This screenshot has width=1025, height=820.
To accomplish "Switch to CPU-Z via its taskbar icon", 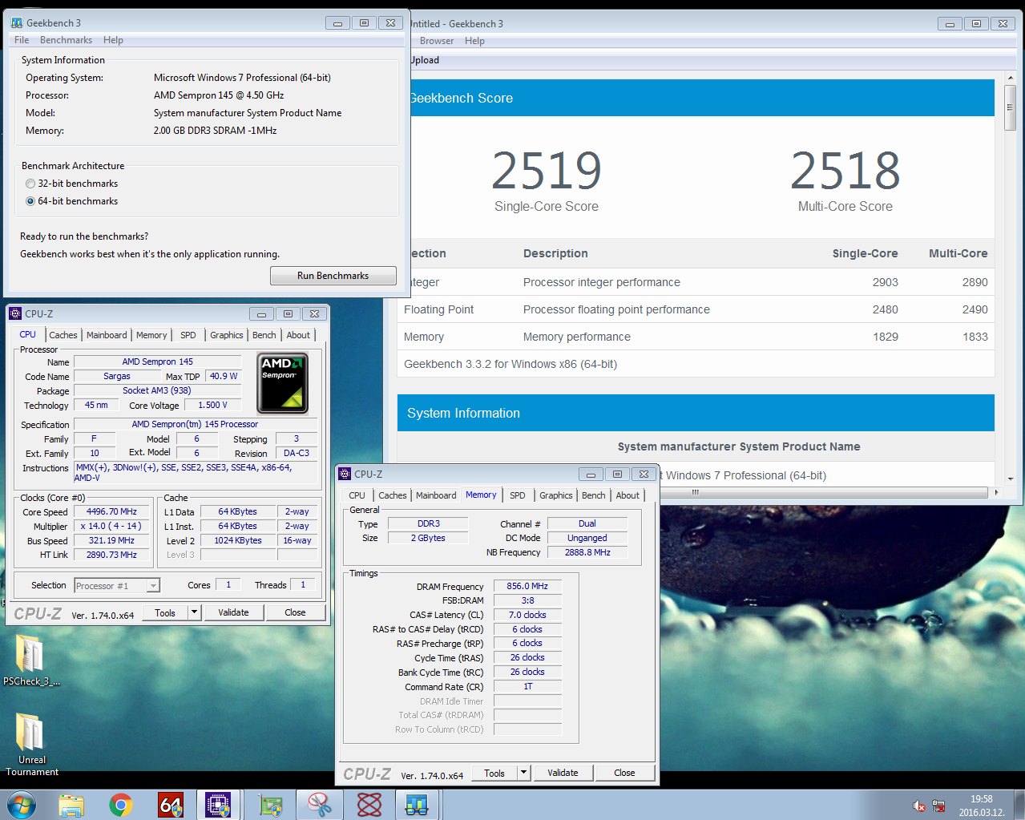I will [218, 805].
